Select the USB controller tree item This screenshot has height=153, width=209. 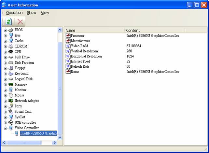[25, 122]
